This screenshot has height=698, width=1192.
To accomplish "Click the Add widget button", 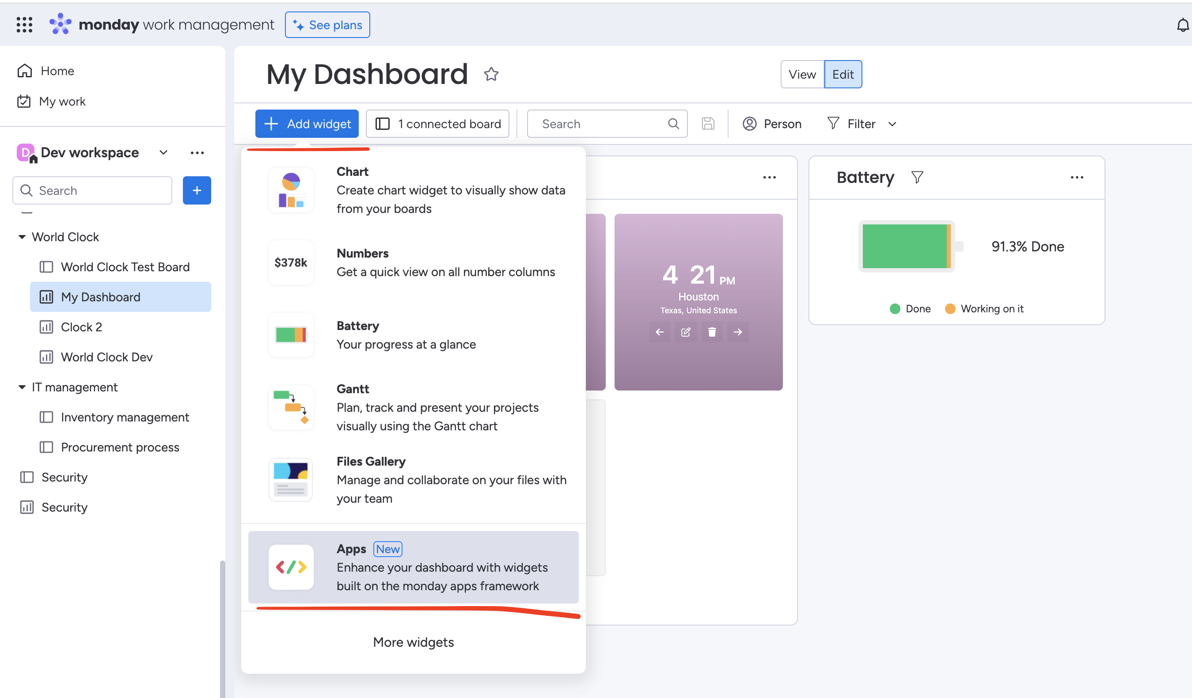I will point(307,124).
